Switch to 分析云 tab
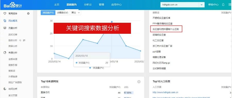The height and width of the screenshot is (98, 232). pyautogui.click(x=88, y=5)
